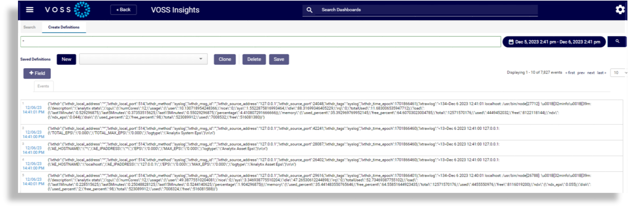Create a New saved definition
The image size is (628, 209).
(x=66, y=59)
